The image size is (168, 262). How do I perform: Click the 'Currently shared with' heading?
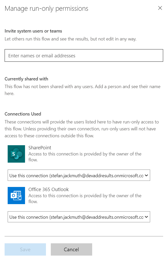26,79
